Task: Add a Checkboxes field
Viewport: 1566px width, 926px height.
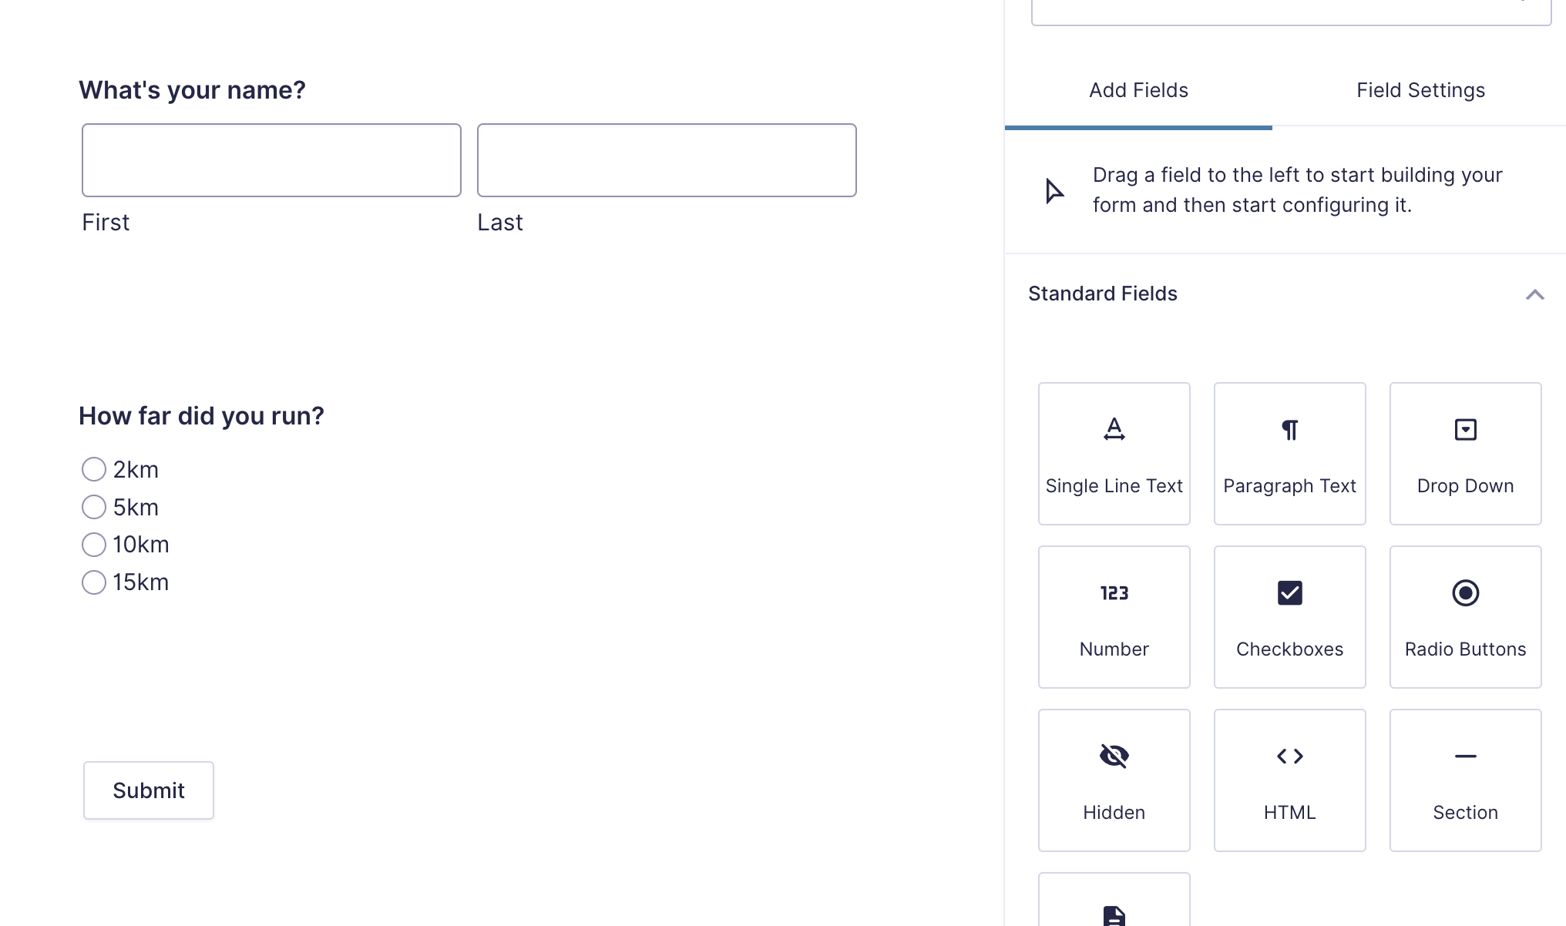Action: (1289, 616)
